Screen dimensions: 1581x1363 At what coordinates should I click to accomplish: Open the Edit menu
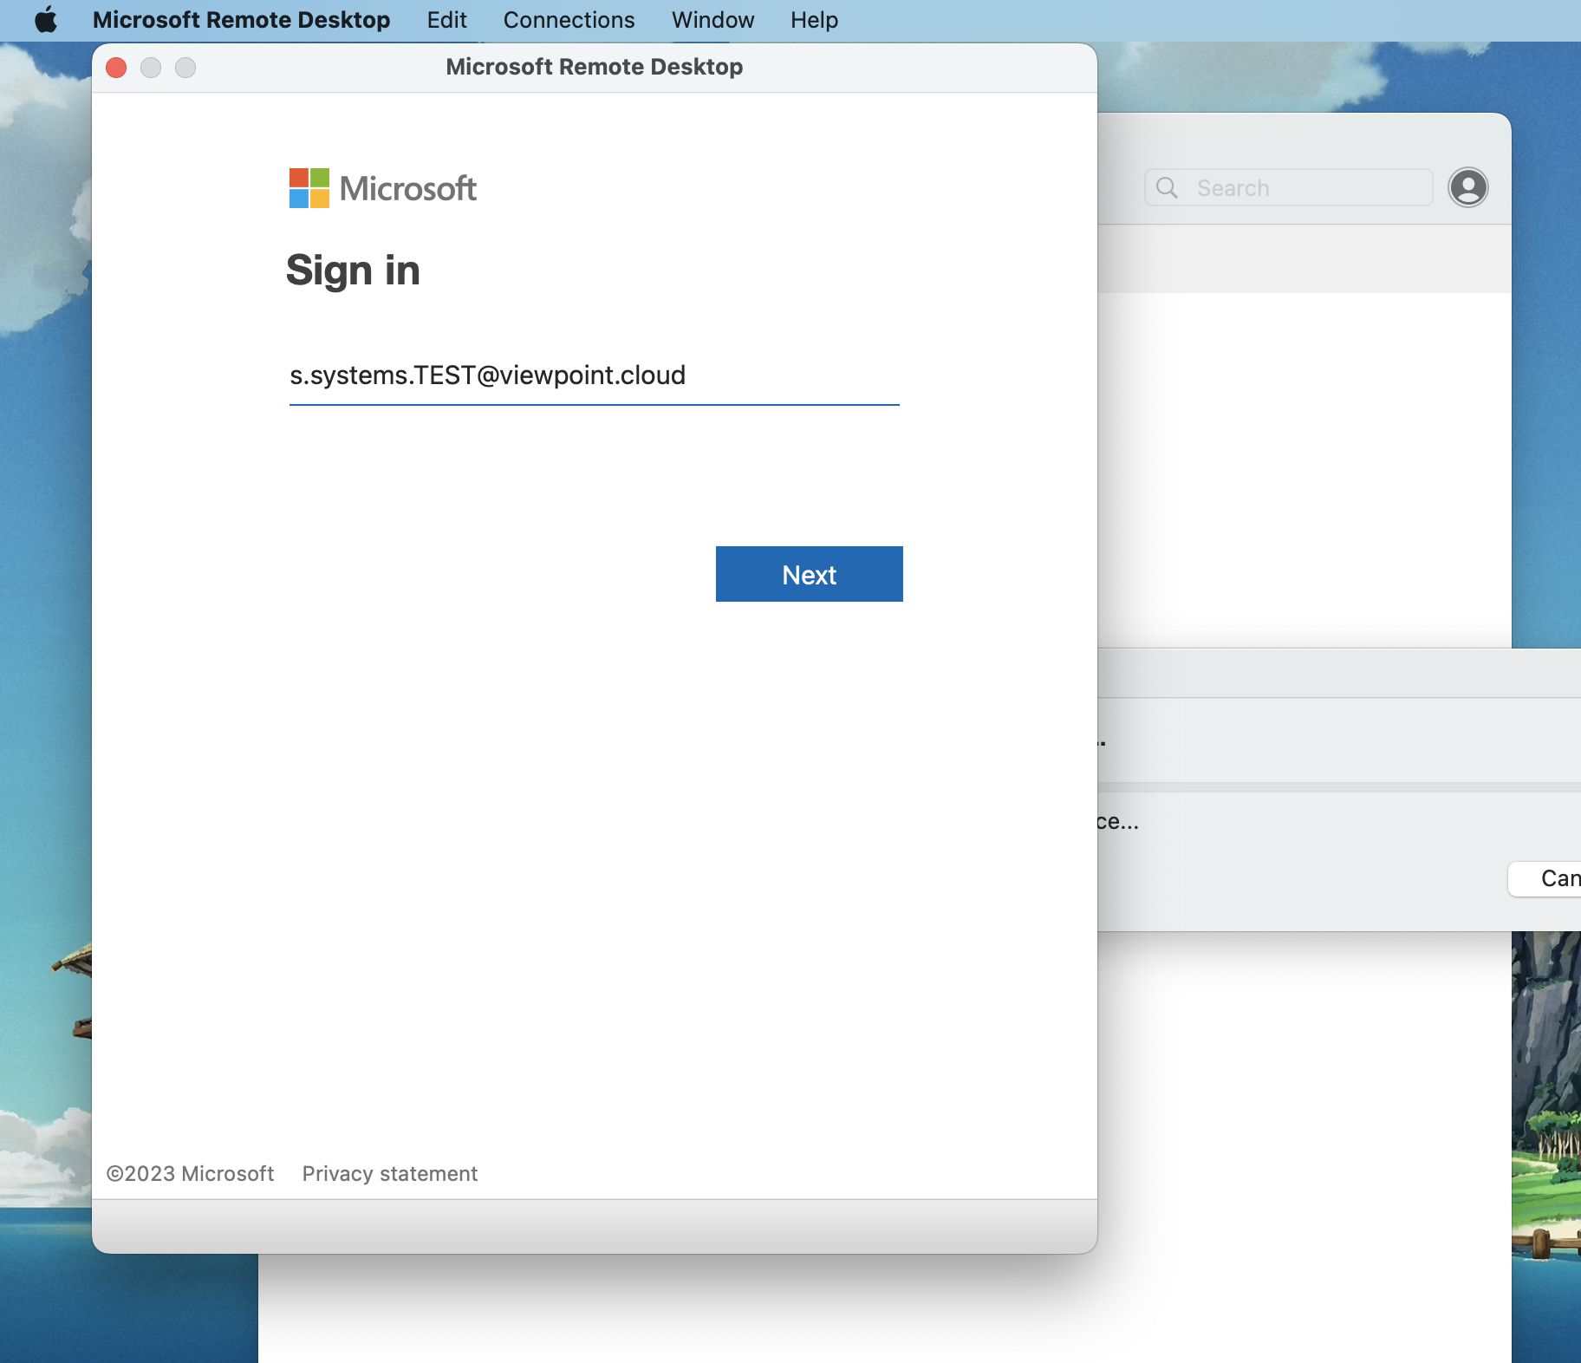446,20
